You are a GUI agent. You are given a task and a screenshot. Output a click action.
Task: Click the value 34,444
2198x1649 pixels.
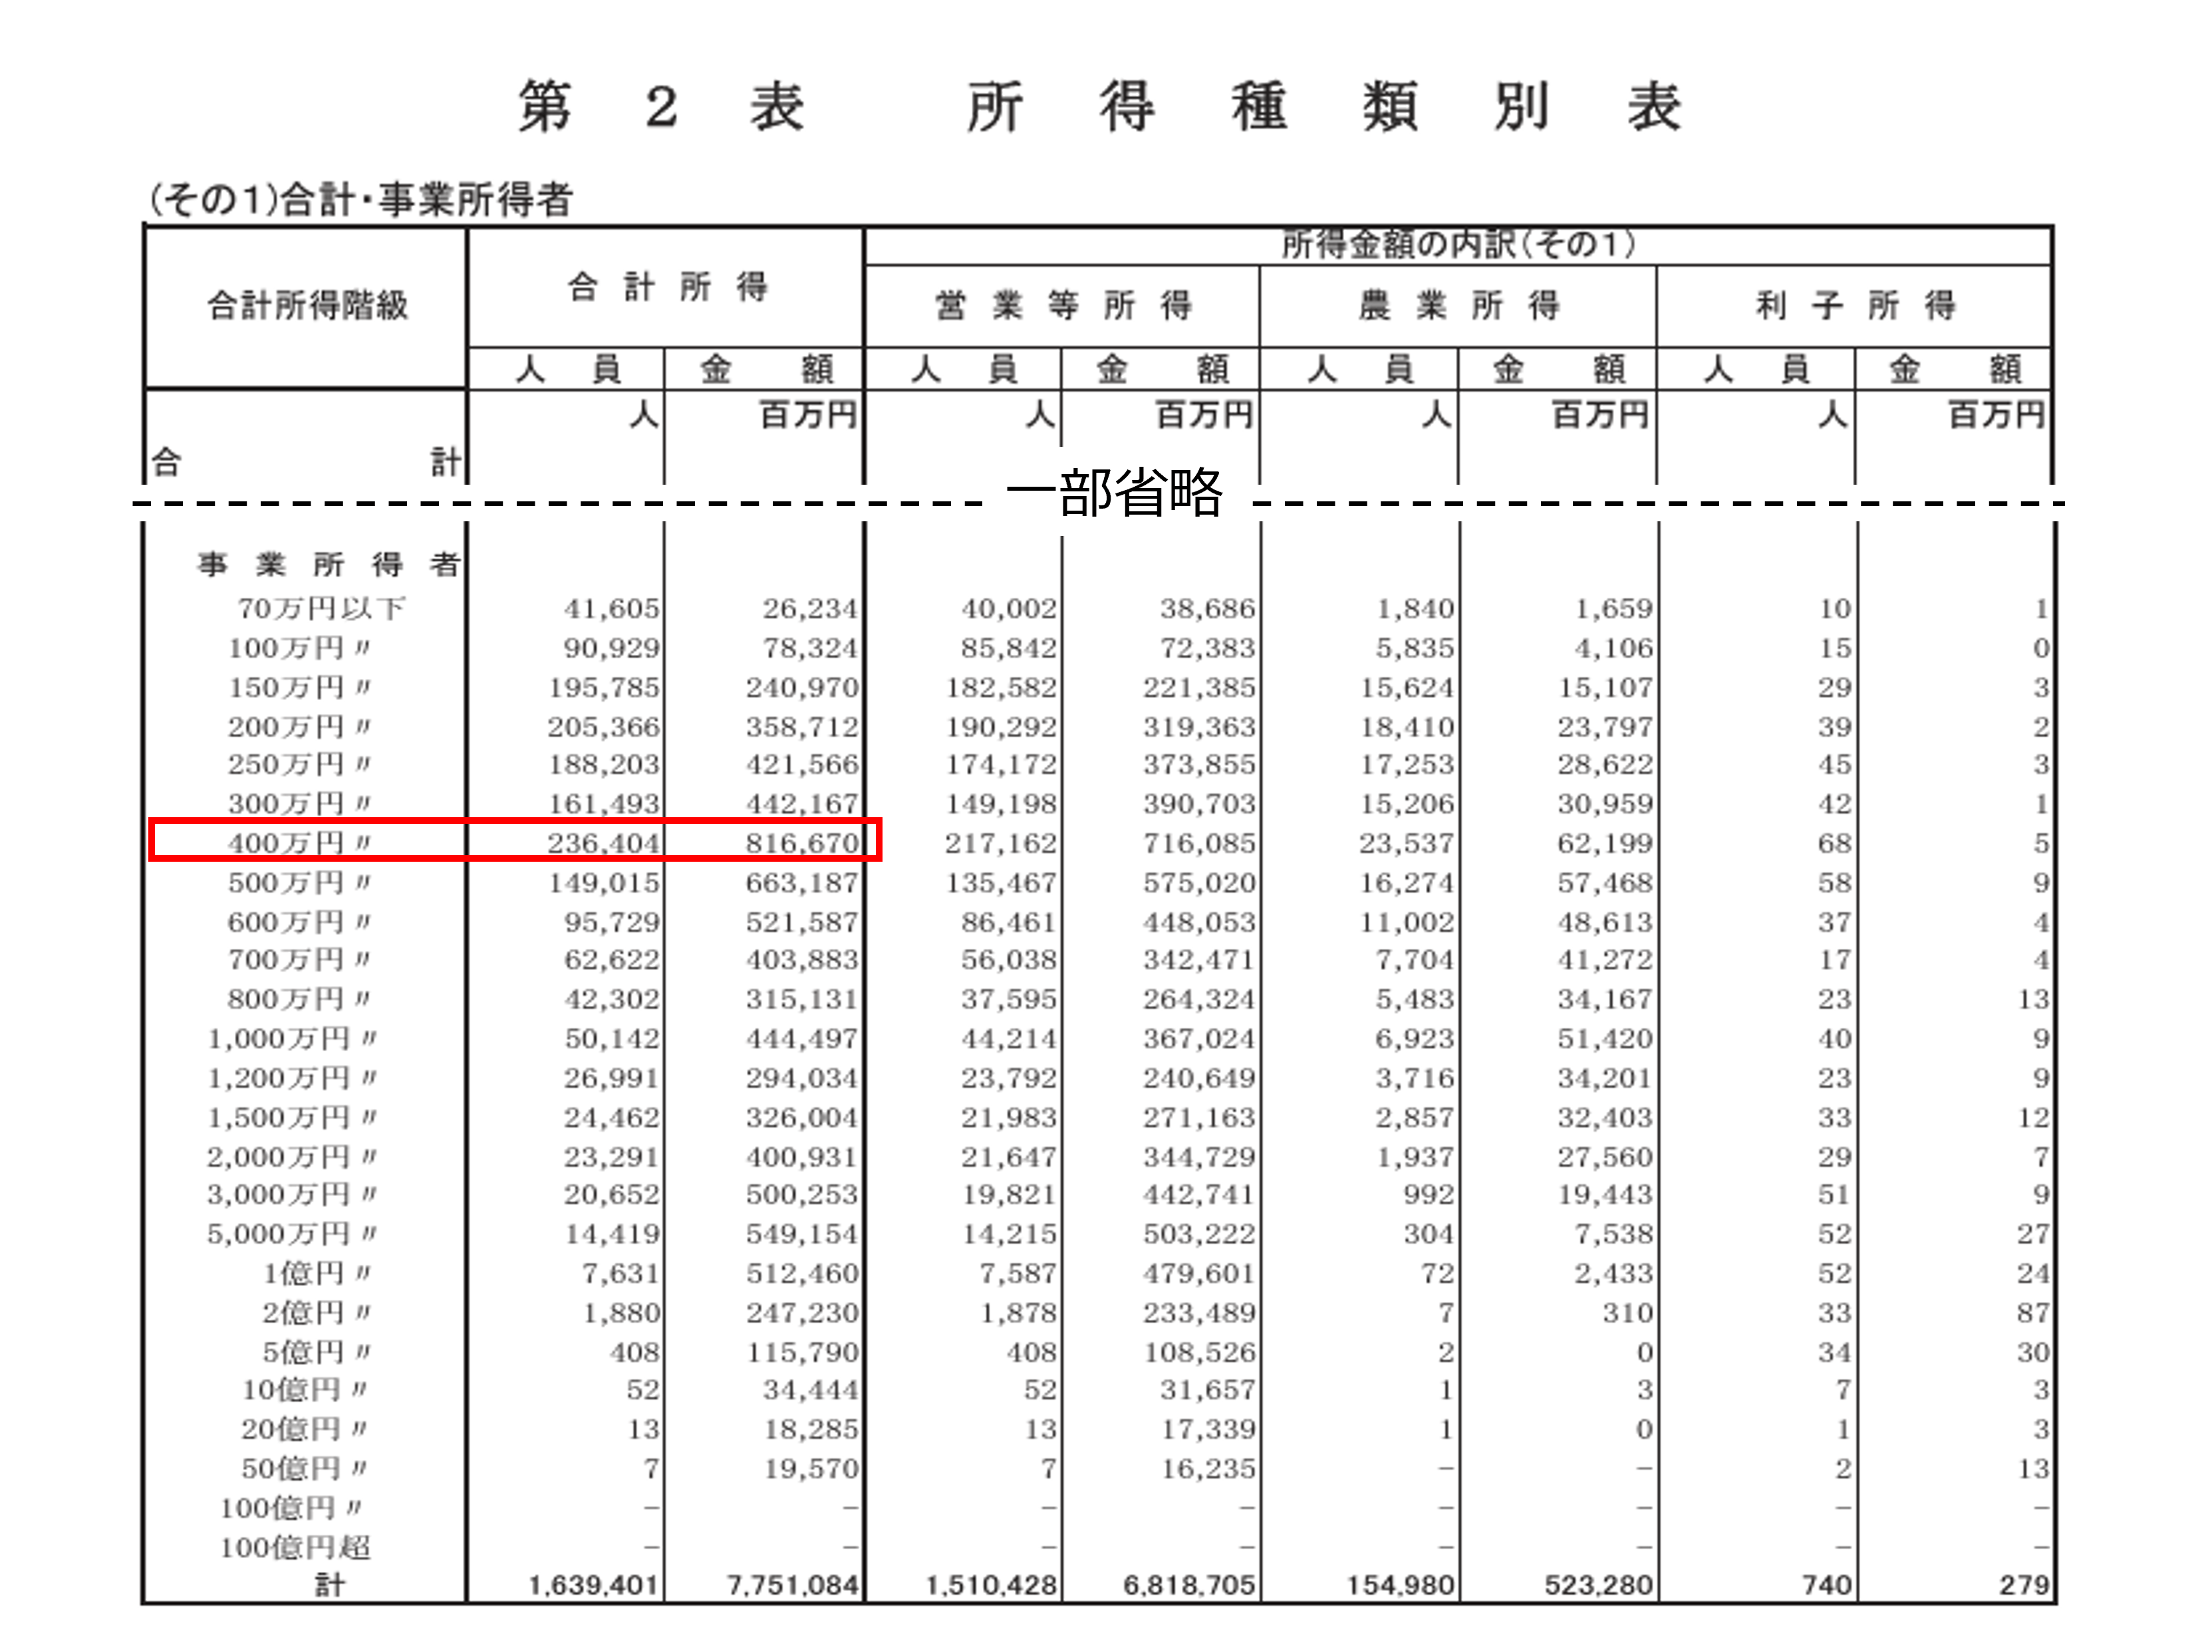[x=810, y=1391]
